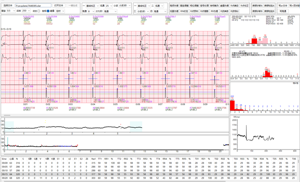Click the 高频伪差 toolbar button
Image resolution: width=300 pixels, height=182 pixels.
click(174, 6)
